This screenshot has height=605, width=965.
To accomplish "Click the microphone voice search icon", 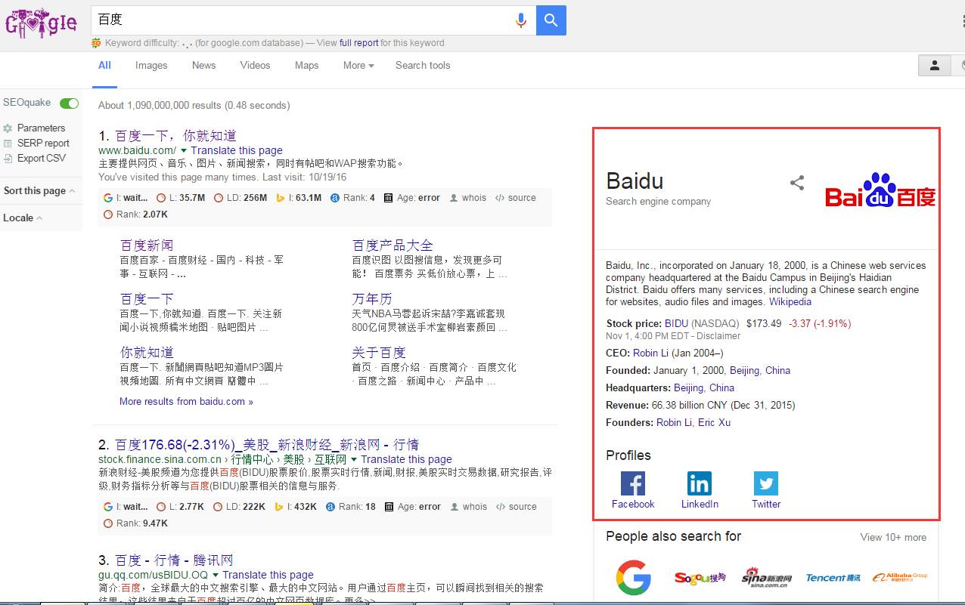I will coord(520,20).
